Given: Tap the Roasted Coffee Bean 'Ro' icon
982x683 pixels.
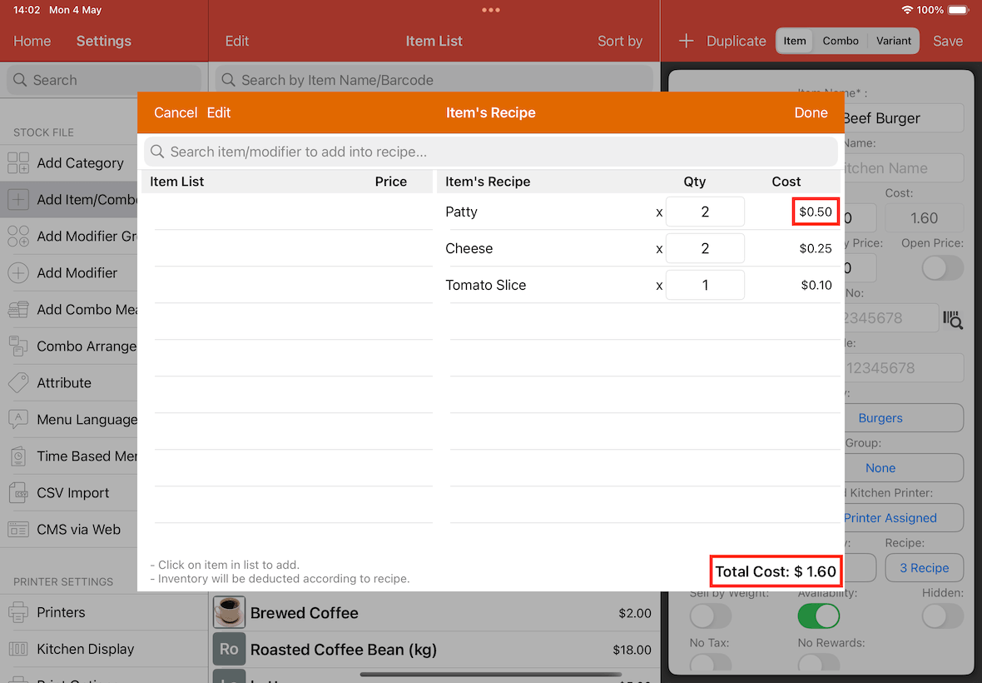Looking at the screenshot, I should (229, 649).
